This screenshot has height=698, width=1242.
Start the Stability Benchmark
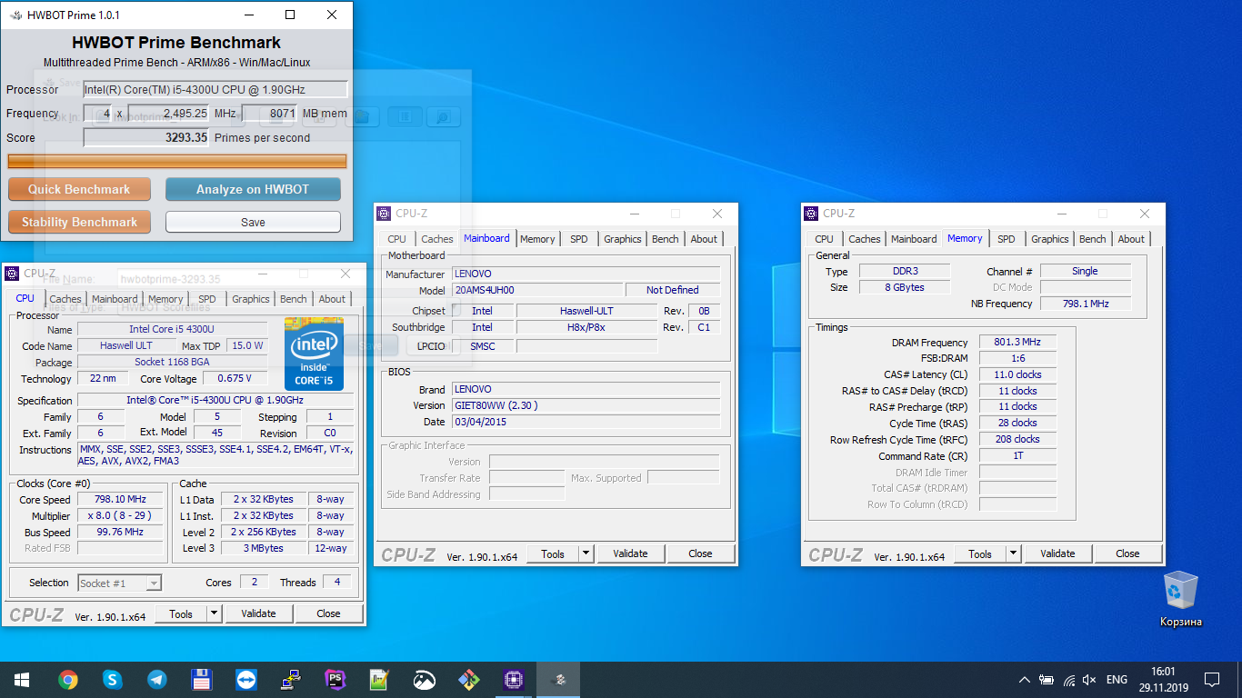pos(79,222)
